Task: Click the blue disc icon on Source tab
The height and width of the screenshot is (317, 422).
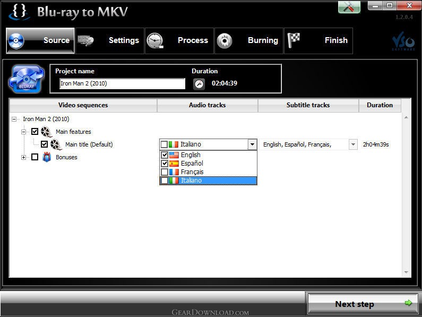Action: click(16, 41)
